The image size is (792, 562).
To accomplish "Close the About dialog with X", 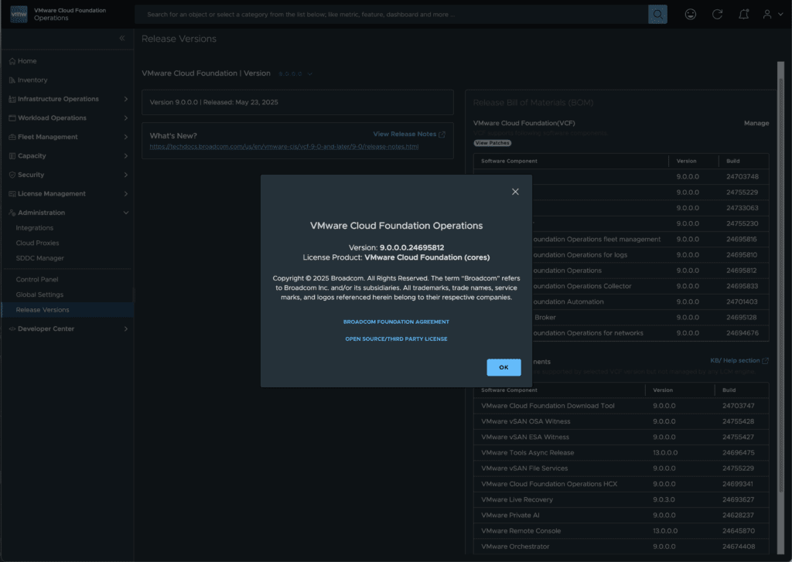I will click(515, 192).
